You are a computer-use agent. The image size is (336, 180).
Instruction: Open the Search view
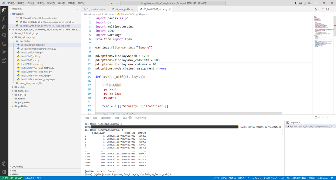click(4, 19)
